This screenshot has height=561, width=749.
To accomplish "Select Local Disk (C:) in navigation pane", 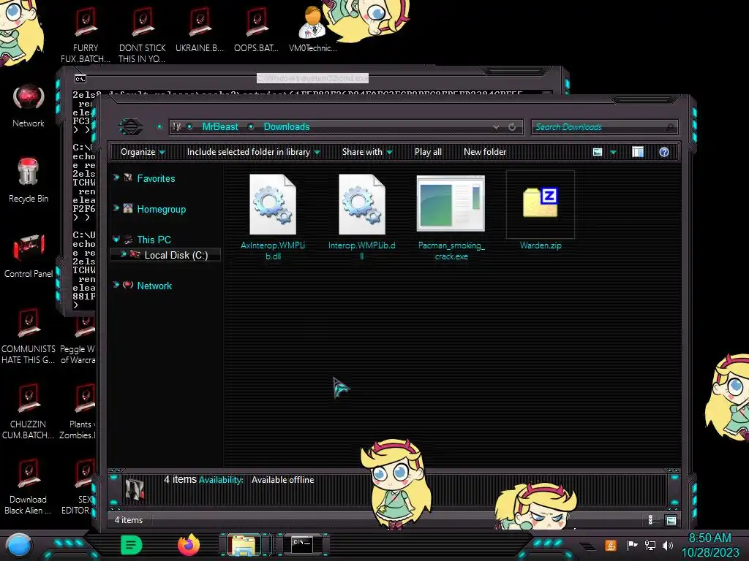I will tap(176, 255).
